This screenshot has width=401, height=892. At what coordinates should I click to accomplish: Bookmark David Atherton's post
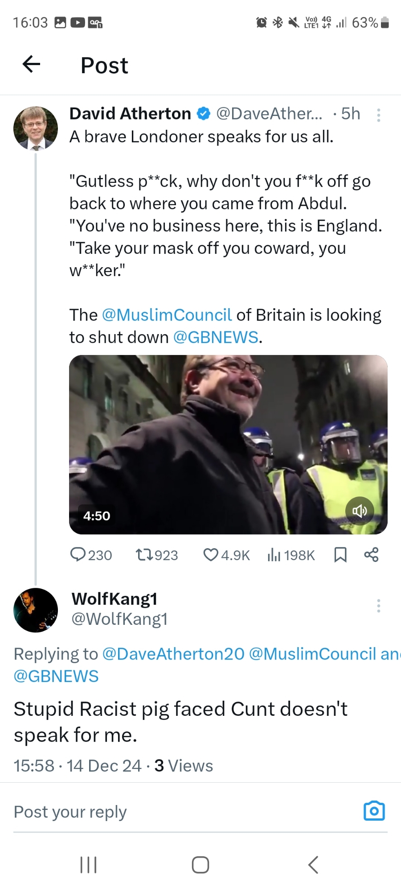340,555
